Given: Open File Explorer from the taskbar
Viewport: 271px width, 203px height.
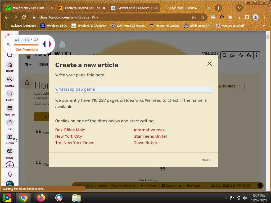Looking at the screenshot, I should (x=76, y=198).
